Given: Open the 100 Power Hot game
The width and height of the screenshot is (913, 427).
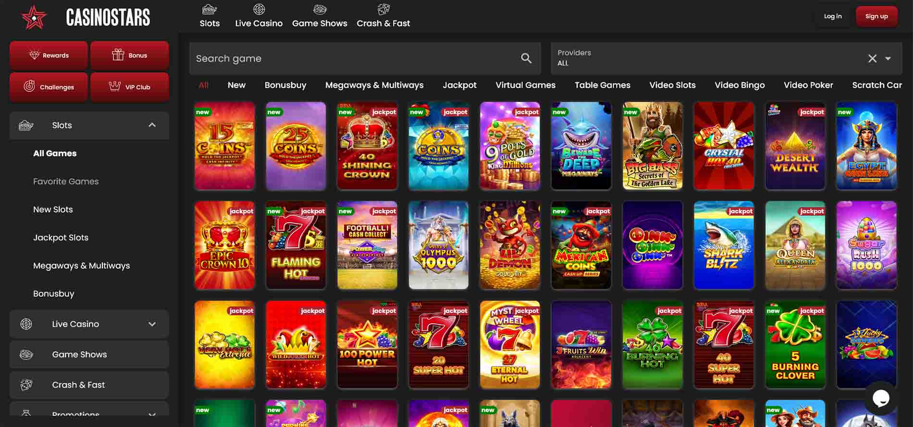Looking at the screenshot, I should click(x=367, y=344).
